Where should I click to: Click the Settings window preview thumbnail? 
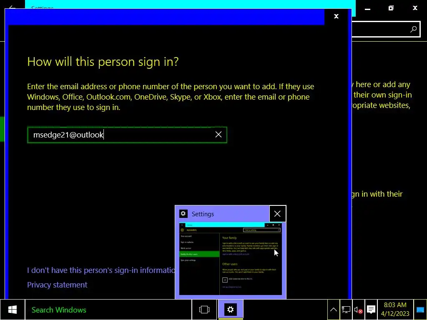point(230,259)
